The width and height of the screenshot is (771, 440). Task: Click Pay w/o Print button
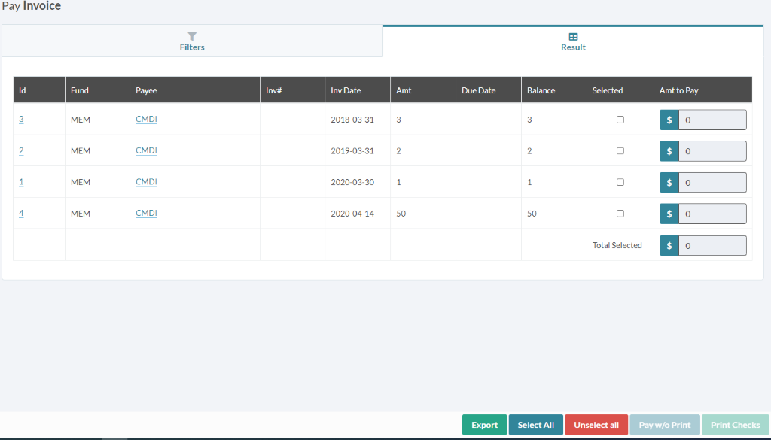[x=665, y=425]
